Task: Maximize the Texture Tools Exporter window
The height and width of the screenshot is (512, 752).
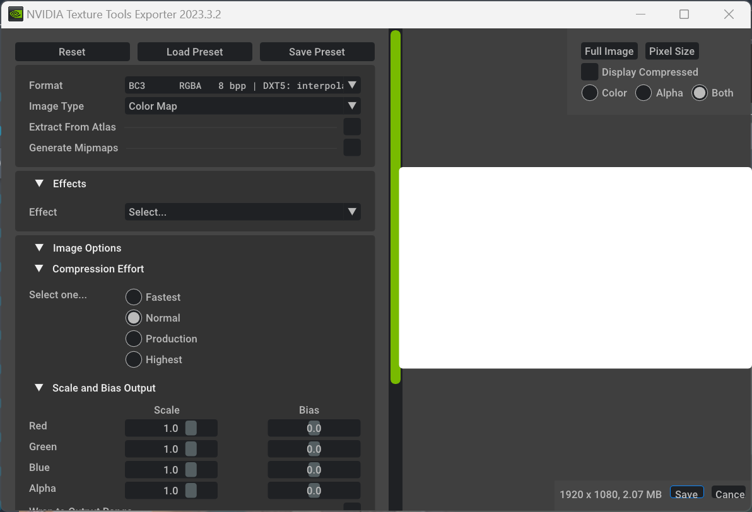Action: [684, 15]
